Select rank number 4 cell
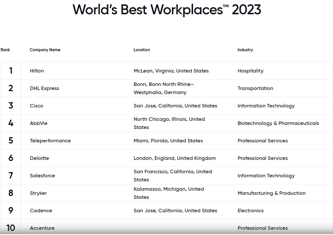The width and height of the screenshot is (333, 235). (11, 123)
